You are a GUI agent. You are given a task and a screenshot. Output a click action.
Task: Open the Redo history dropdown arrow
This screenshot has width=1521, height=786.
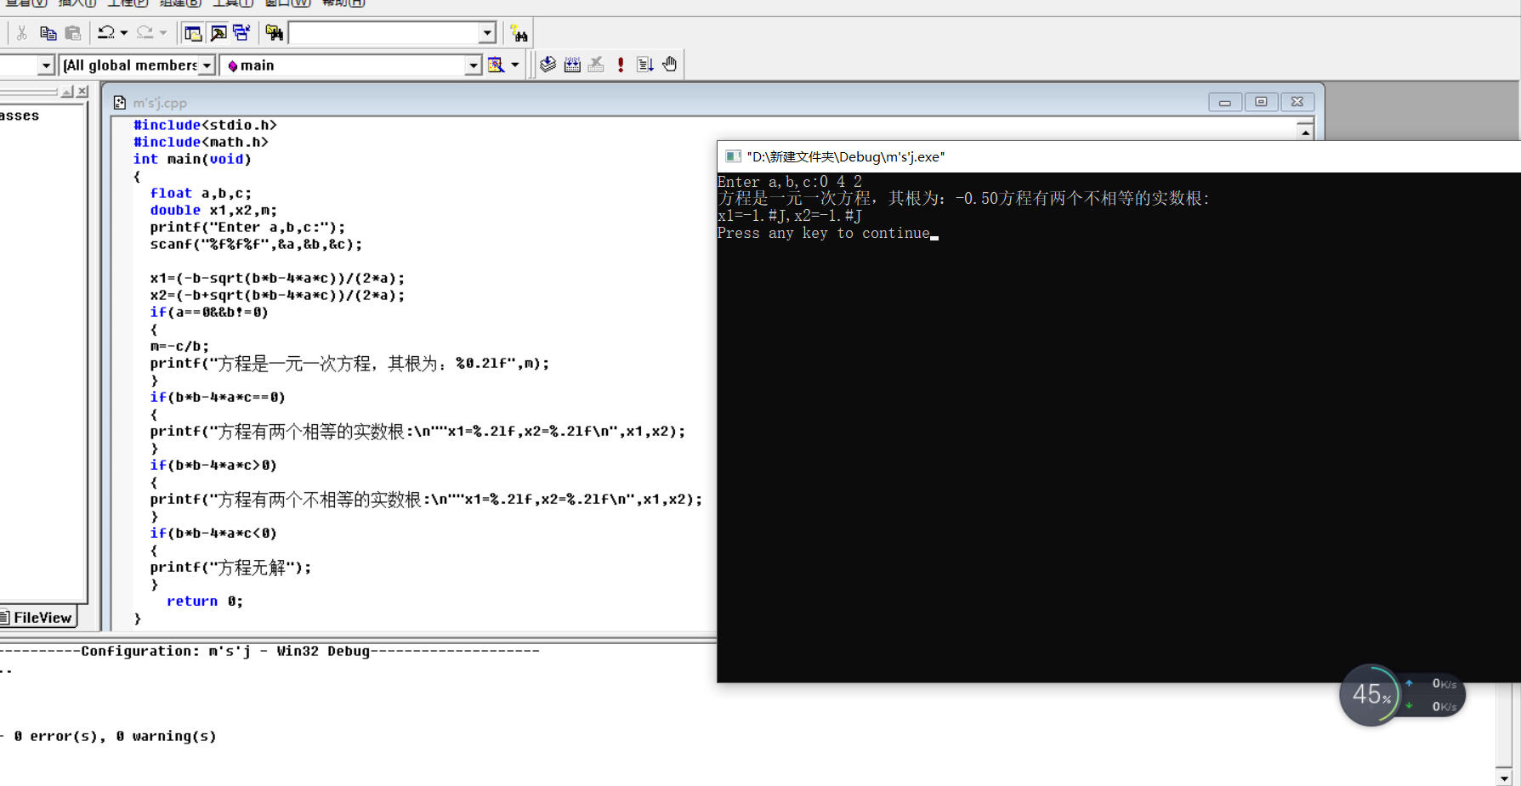pos(163,33)
